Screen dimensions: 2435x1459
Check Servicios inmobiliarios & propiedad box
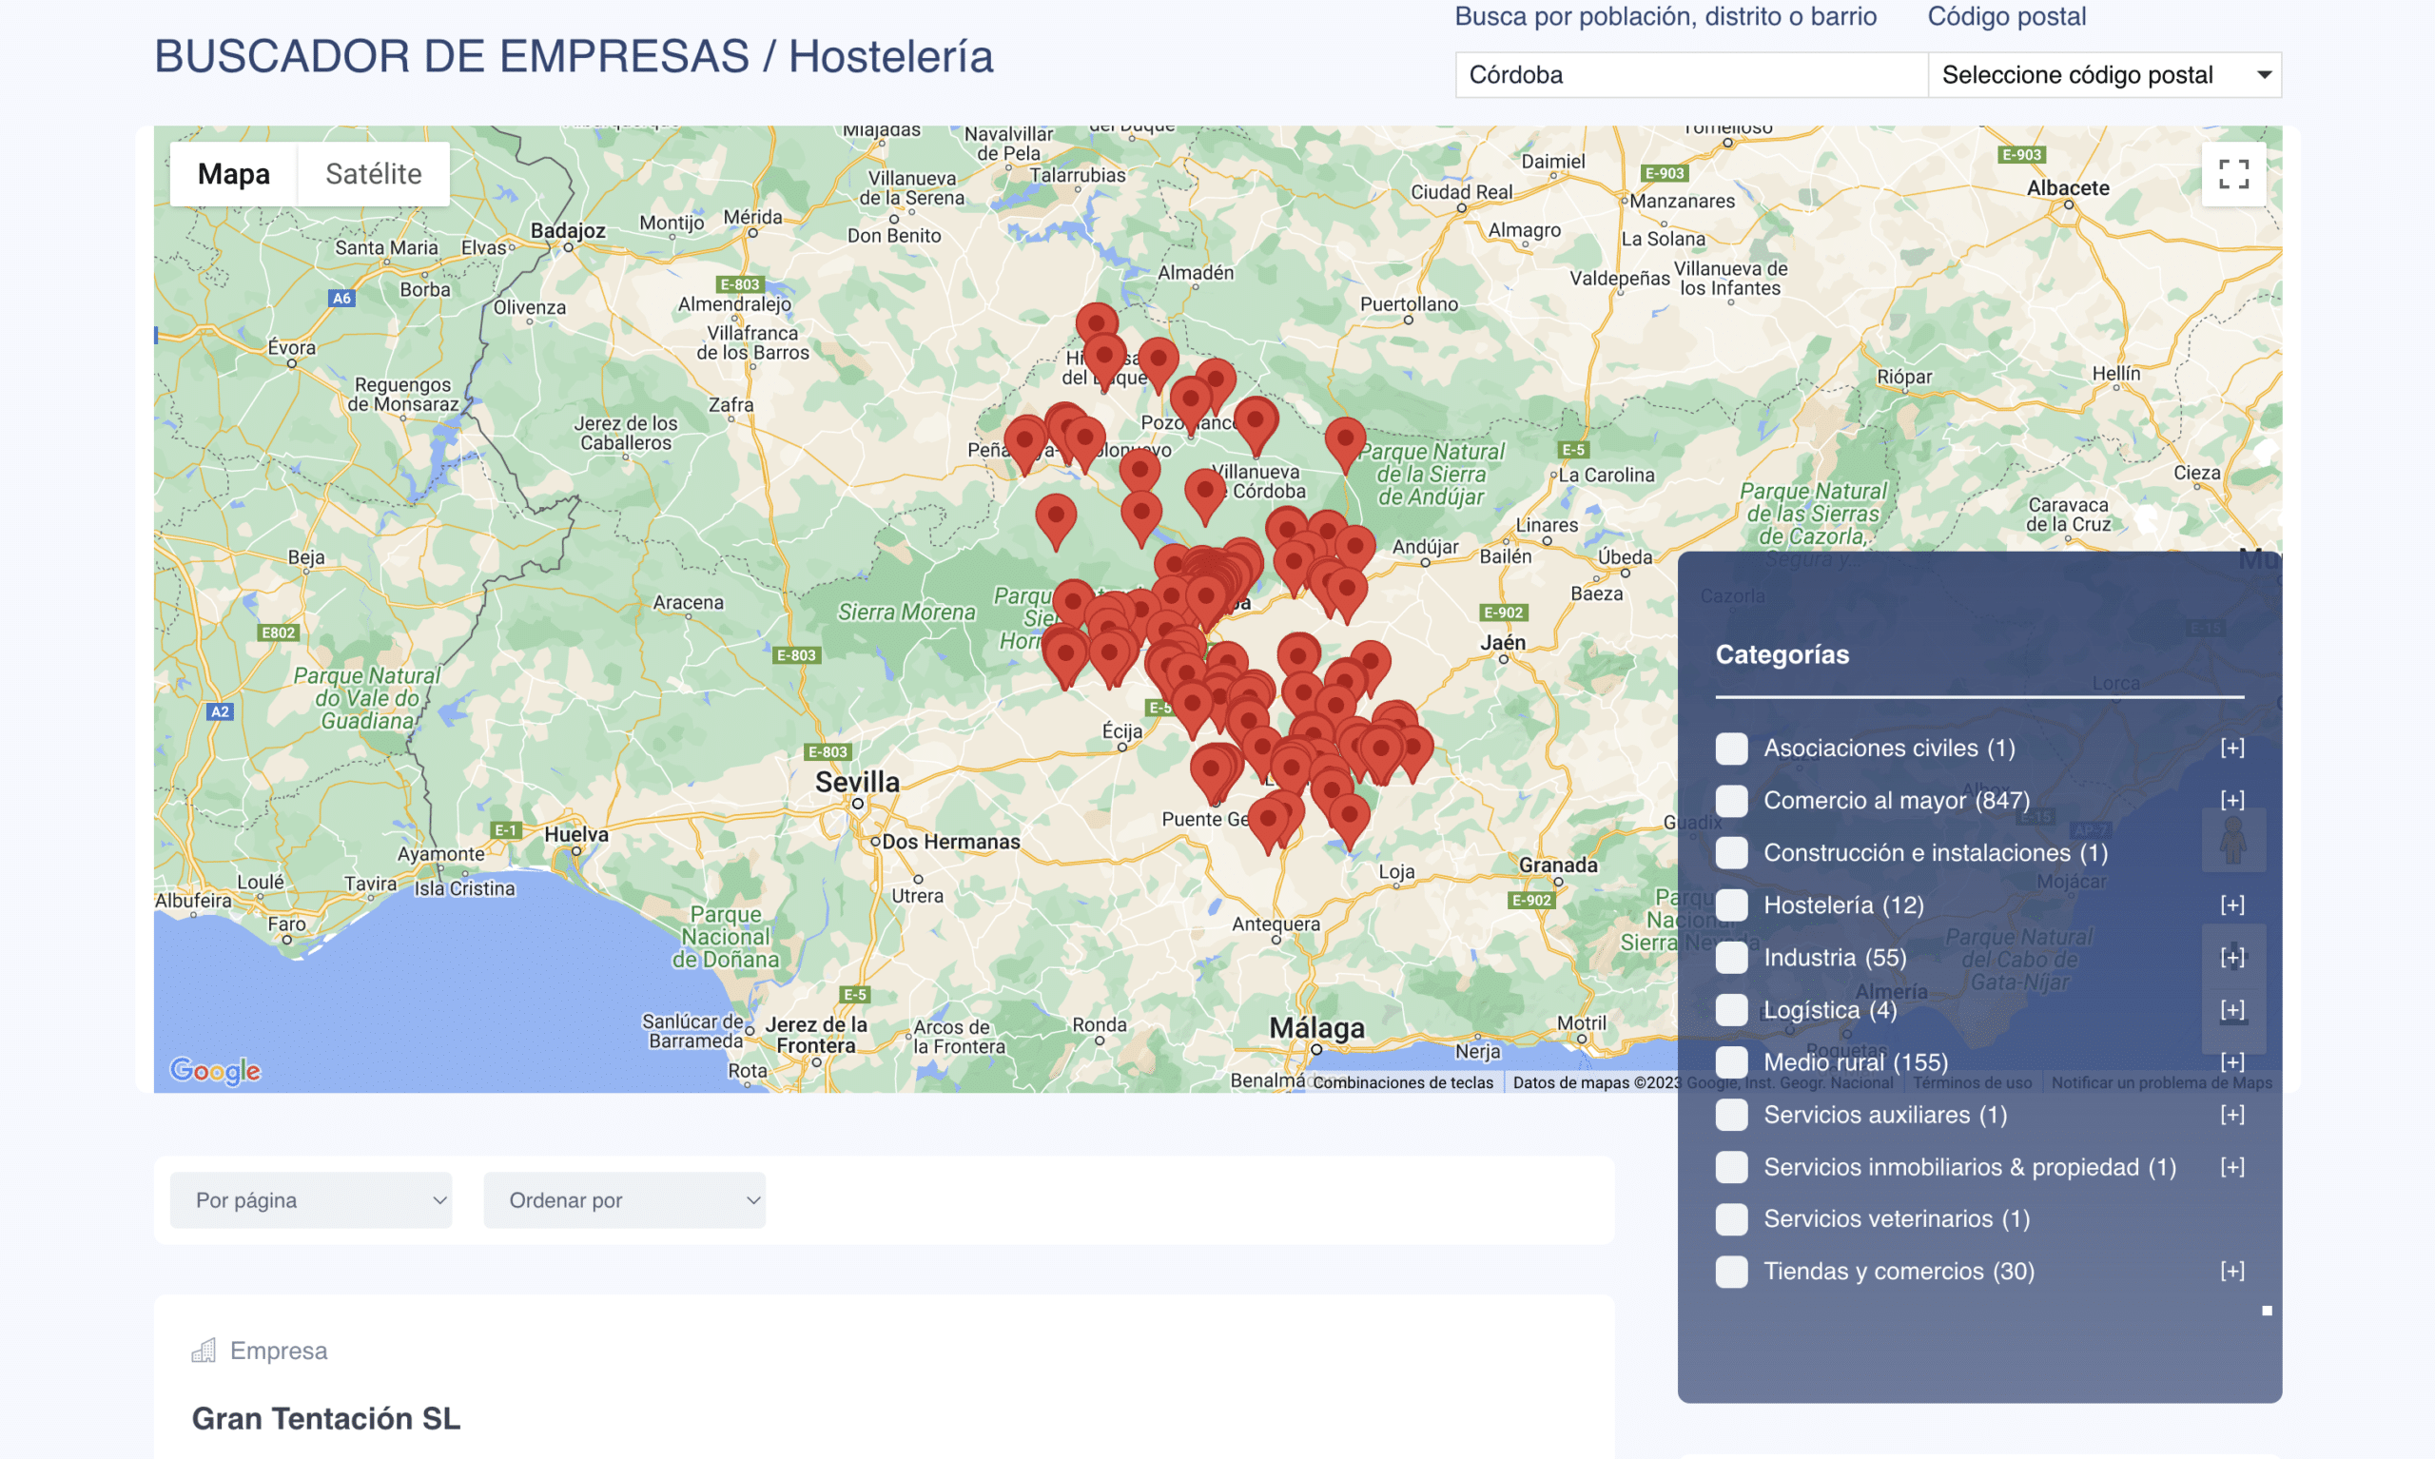tap(1731, 1167)
